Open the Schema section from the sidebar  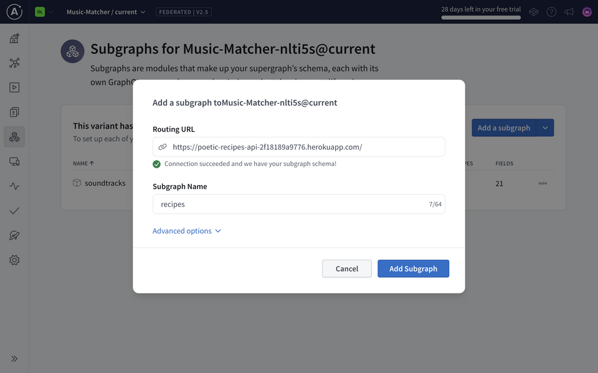pyautogui.click(x=14, y=62)
